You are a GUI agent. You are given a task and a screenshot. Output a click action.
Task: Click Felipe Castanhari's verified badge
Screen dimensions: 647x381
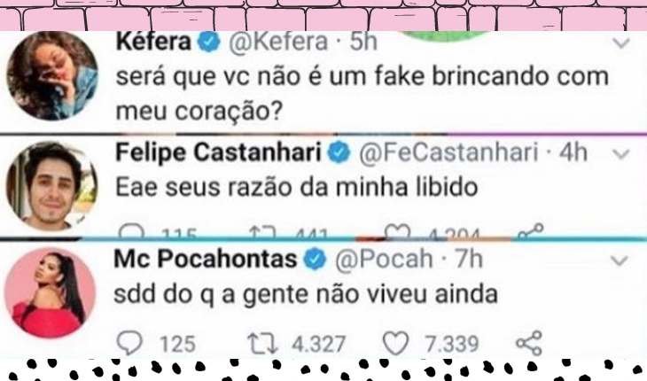click(x=339, y=152)
